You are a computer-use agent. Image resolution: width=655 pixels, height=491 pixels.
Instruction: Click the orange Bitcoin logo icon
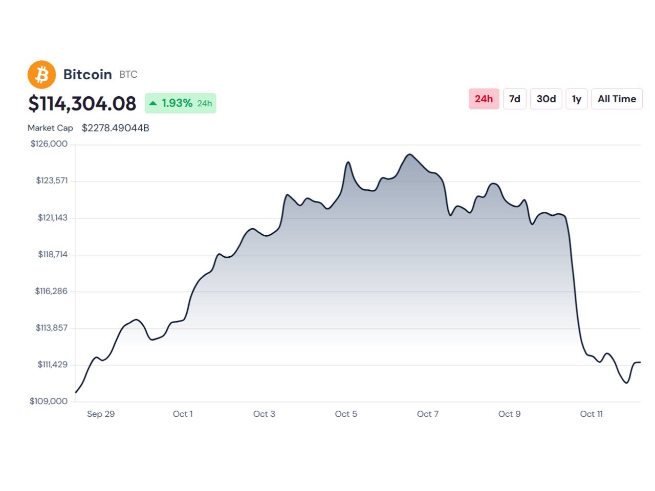coord(41,75)
